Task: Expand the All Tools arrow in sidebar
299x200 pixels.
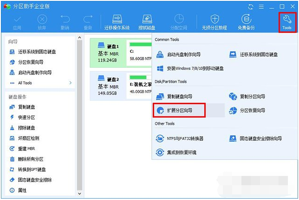Action: coord(71,83)
